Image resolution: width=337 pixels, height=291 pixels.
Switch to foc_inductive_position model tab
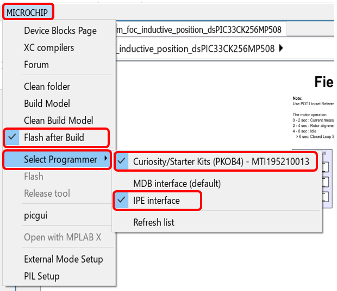pos(201,29)
